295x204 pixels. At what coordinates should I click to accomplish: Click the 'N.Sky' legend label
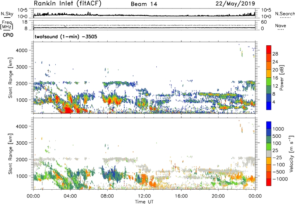[x=7, y=14]
